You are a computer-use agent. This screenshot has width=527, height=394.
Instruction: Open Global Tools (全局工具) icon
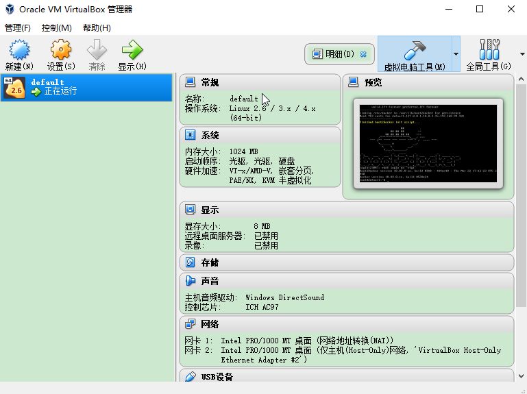[489, 50]
